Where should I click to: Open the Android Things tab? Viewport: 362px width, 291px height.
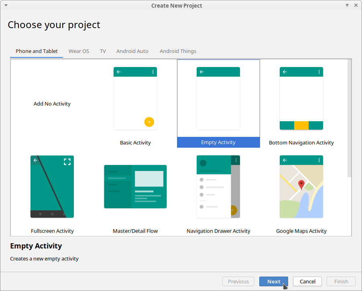click(178, 51)
